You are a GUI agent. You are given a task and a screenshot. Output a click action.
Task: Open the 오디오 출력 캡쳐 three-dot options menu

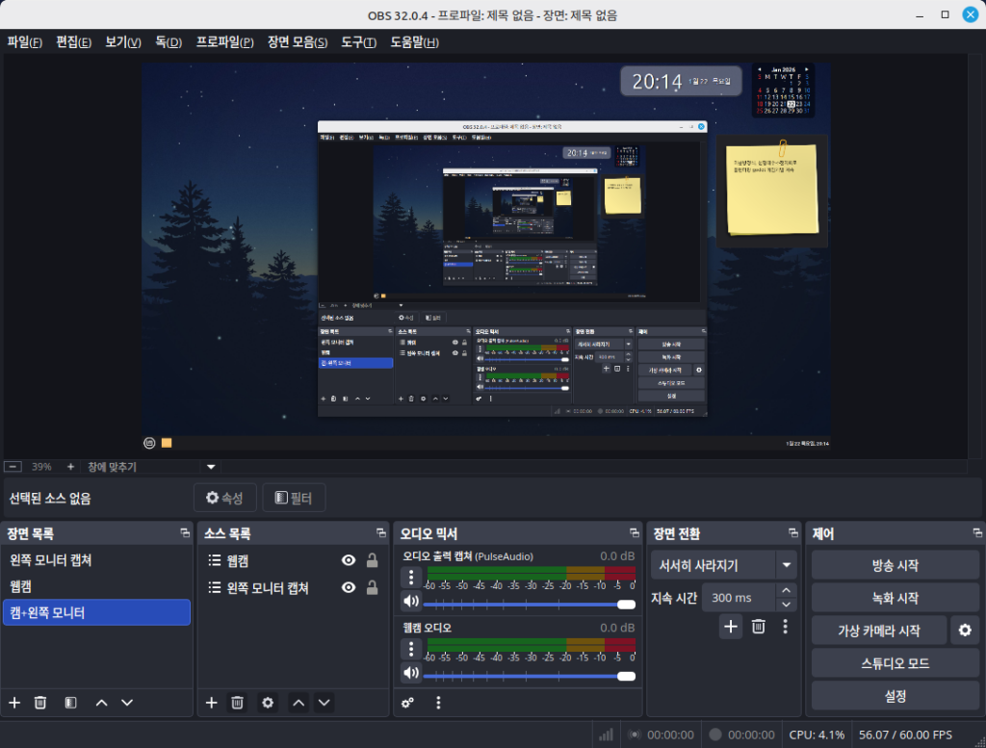[x=411, y=577]
